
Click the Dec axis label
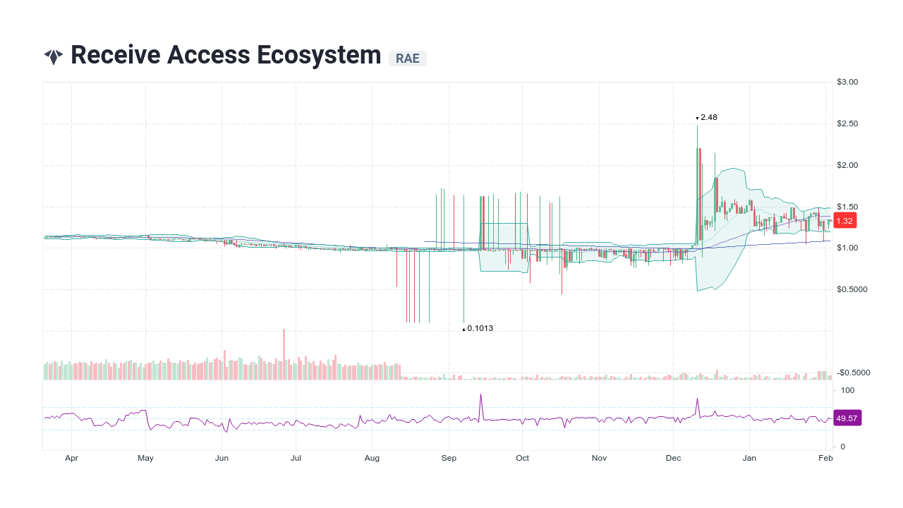(x=673, y=457)
